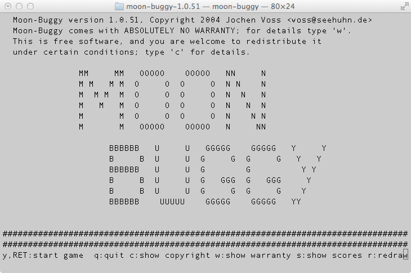Click the 'w:show warranty' hint text
The width and height of the screenshot is (411, 273).
coord(253,255)
